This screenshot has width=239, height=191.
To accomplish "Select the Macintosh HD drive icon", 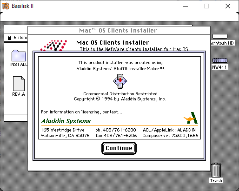I will click(220, 36).
